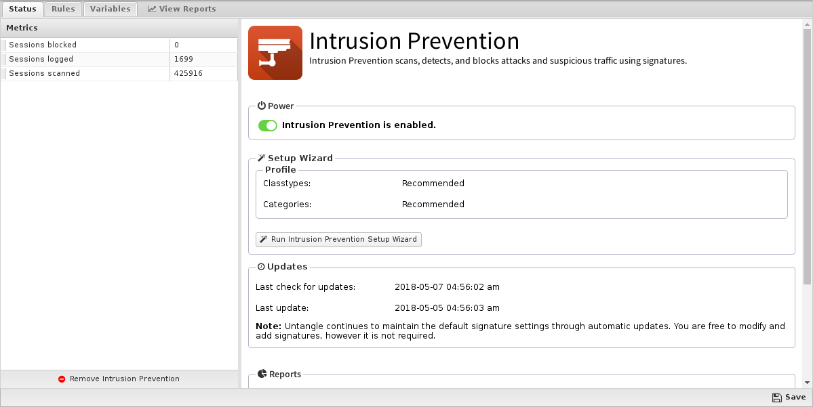Viewport: 813px width, 407px height.
Task: Click the Reports pie chart icon
Action: pyautogui.click(x=262, y=374)
